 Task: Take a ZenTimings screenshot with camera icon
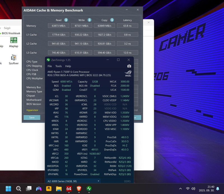click(129, 66)
